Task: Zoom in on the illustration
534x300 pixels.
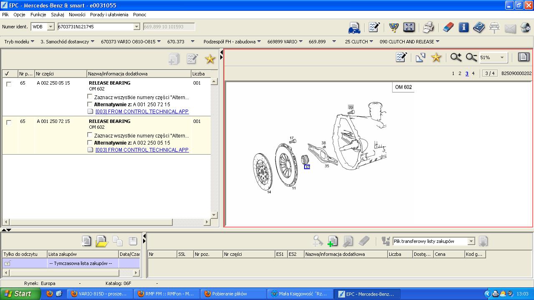Action: pos(456,57)
